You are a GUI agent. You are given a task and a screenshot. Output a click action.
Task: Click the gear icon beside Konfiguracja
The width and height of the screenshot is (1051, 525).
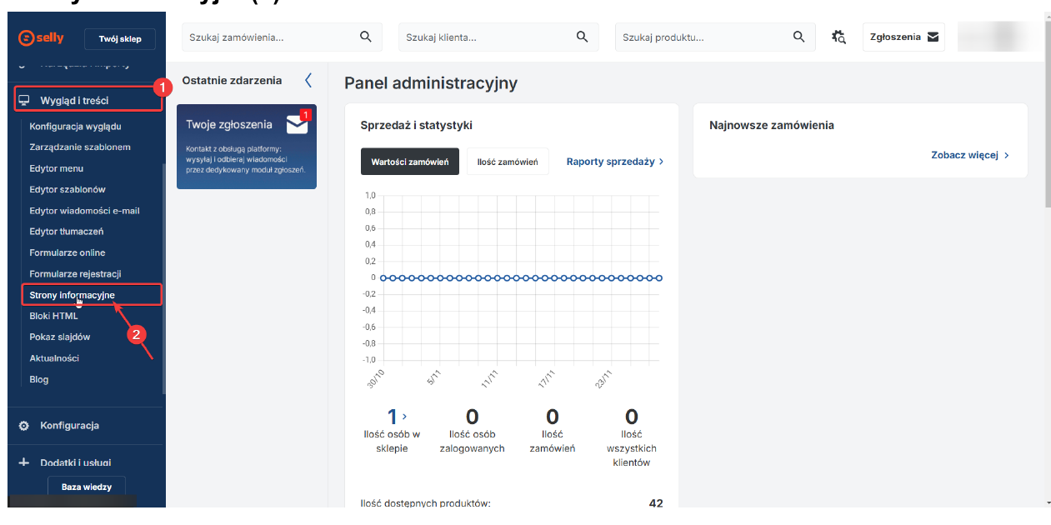24,425
